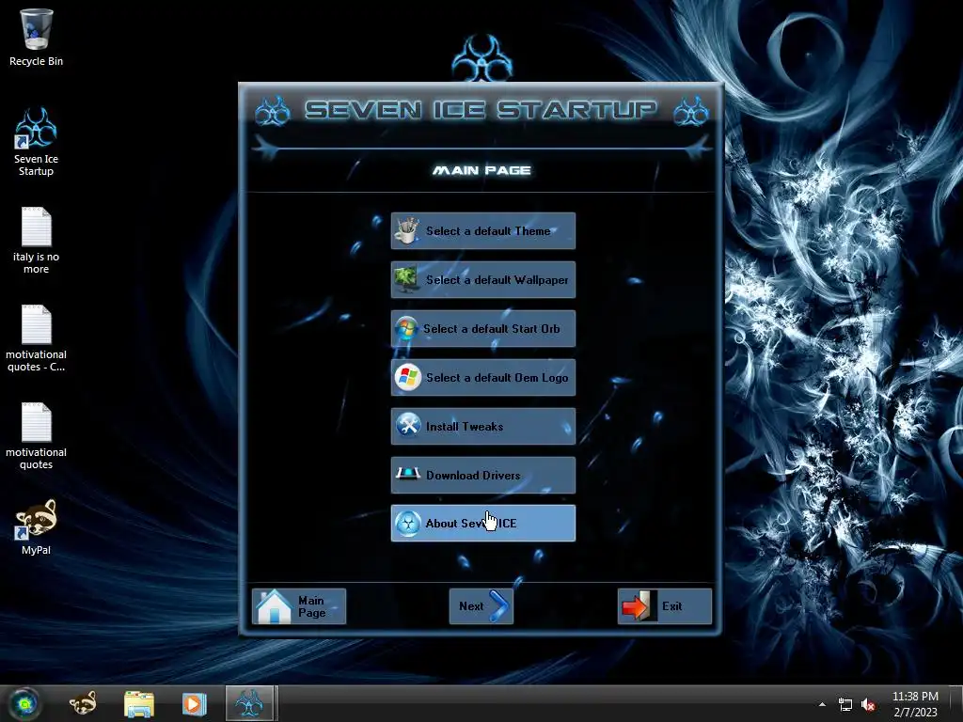Open About Seven ICE

pos(482,523)
